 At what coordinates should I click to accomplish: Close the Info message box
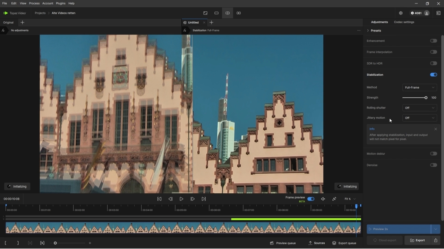tap(436, 129)
